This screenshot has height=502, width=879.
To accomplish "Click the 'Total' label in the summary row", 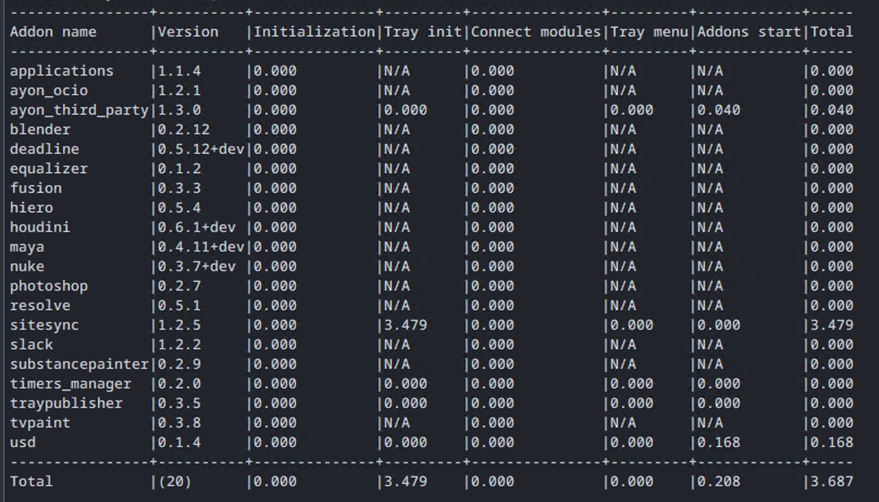I will coord(32,482).
